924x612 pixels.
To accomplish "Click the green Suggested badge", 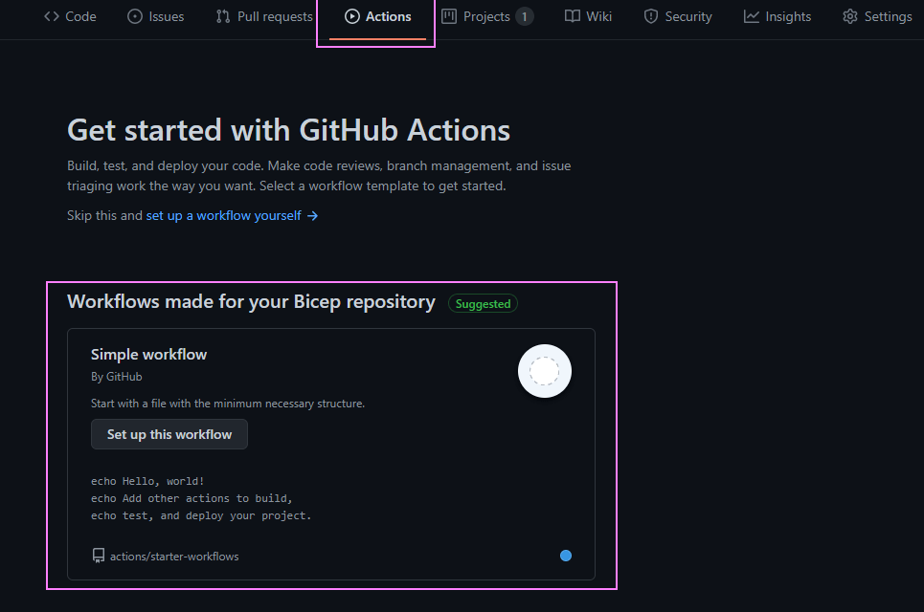I will [483, 304].
